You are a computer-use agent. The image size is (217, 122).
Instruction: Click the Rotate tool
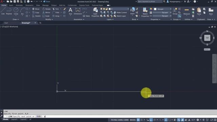46,9
